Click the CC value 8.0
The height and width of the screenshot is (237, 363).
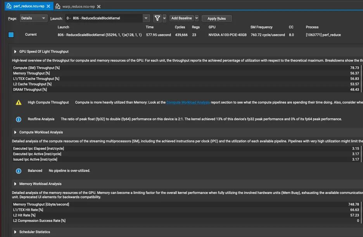[291, 35]
